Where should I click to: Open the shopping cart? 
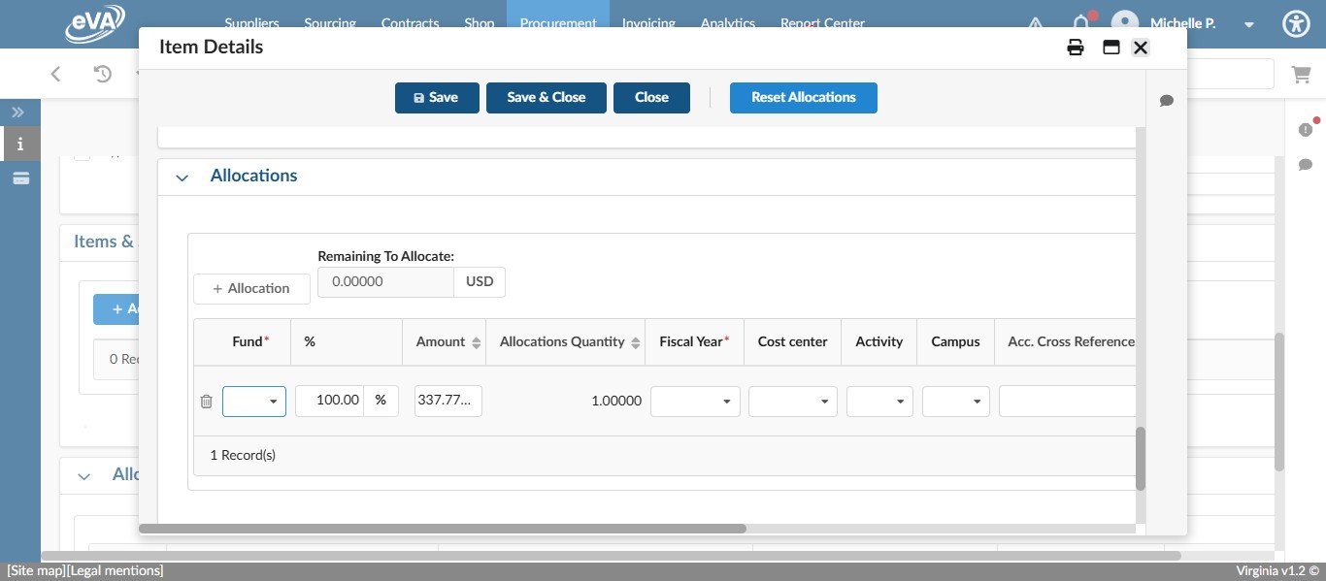click(1301, 74)
